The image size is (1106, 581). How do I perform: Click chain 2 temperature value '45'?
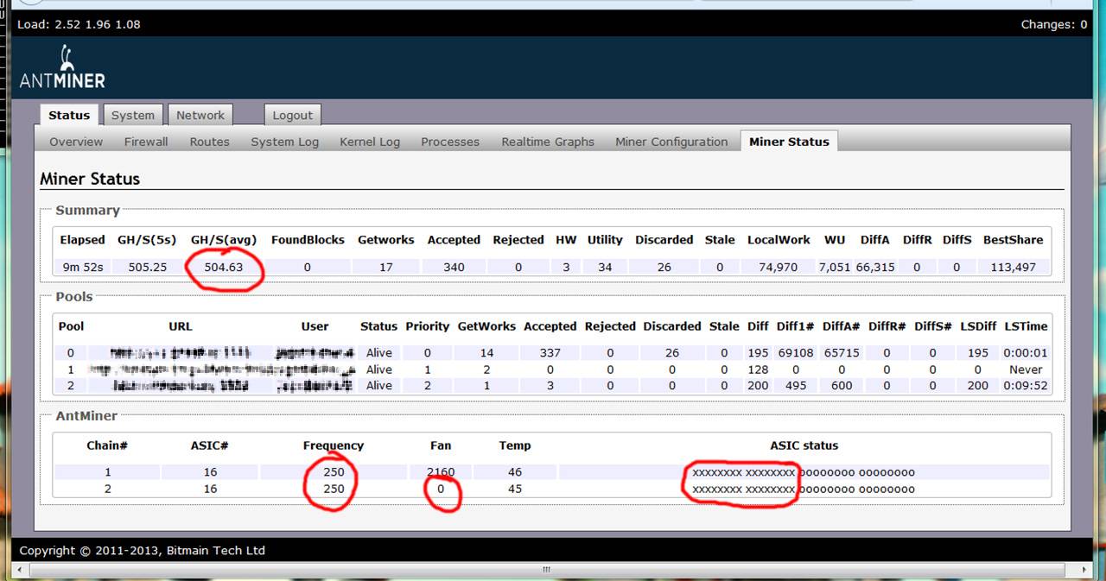click(x=515, y=489)
